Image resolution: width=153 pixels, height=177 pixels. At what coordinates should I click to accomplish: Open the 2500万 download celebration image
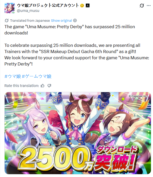tap(78, 133)
